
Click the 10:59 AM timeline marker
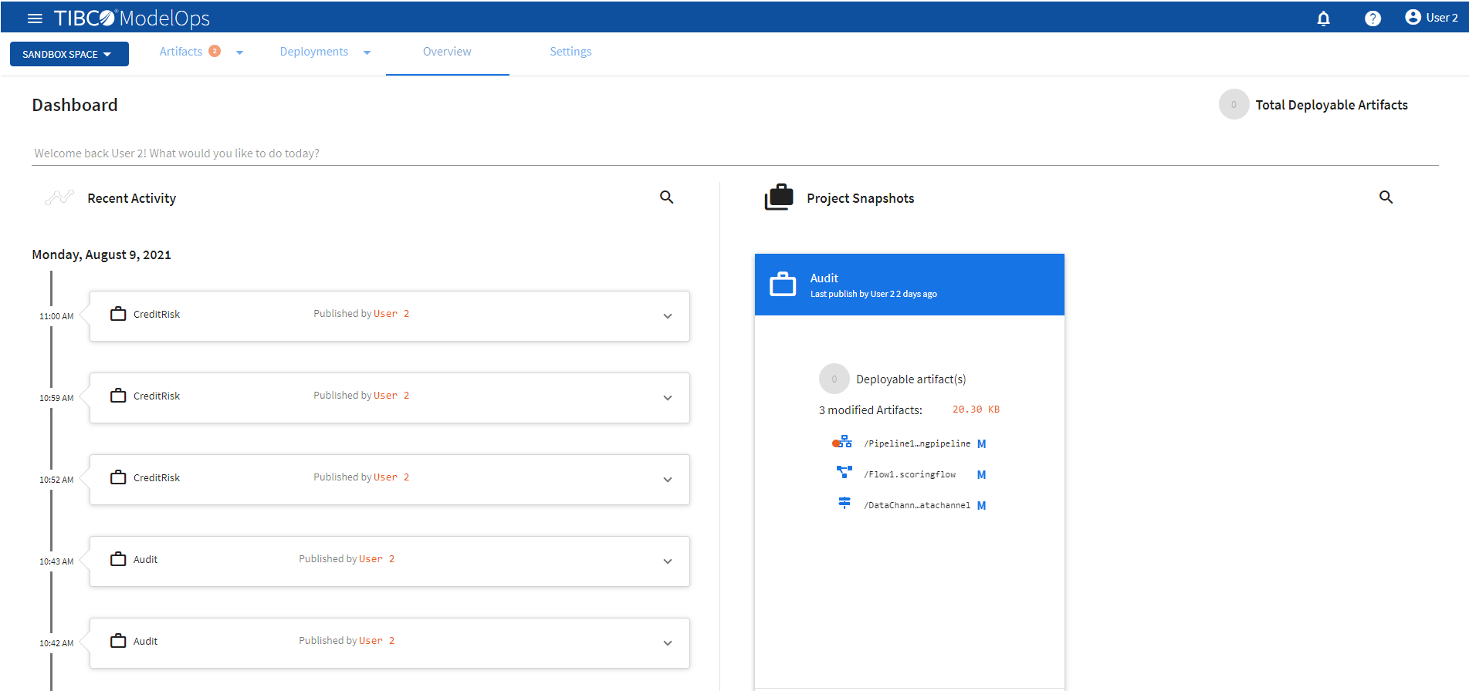coord(56,398)
